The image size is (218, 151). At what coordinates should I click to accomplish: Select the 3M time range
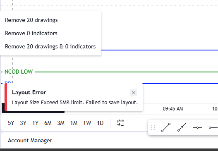(x=61, y=123)
